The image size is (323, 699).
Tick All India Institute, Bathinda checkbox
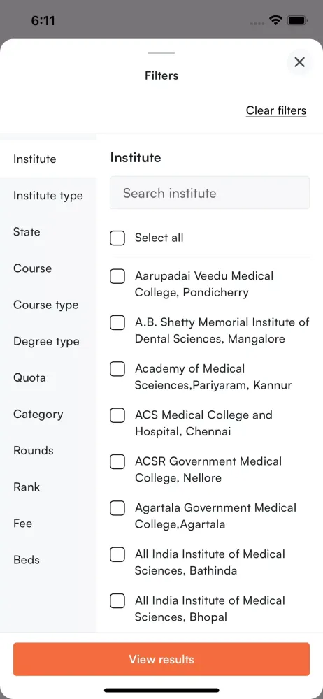coord(117,554)
